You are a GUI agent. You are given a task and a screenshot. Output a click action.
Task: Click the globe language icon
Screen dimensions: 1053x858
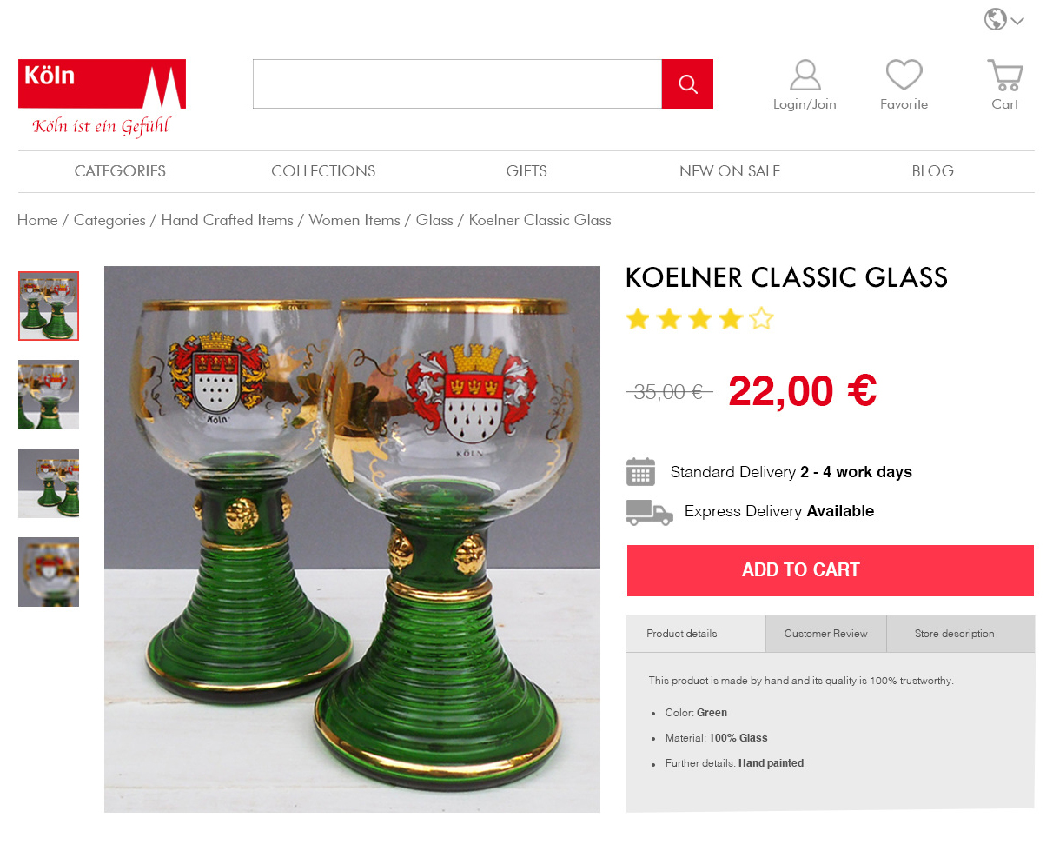pyautogui.click(x=996, y=19)
